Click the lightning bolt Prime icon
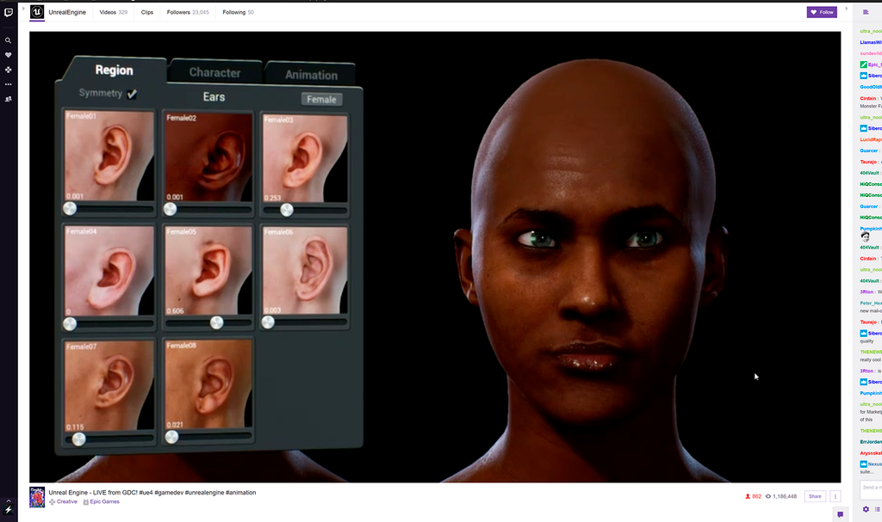The height and width of the screenshot is (522, 882). coord(9,510)
